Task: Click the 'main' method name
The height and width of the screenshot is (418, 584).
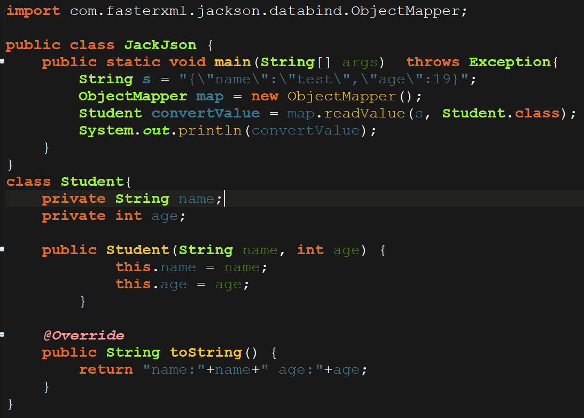Action: (x=232, y=62)
